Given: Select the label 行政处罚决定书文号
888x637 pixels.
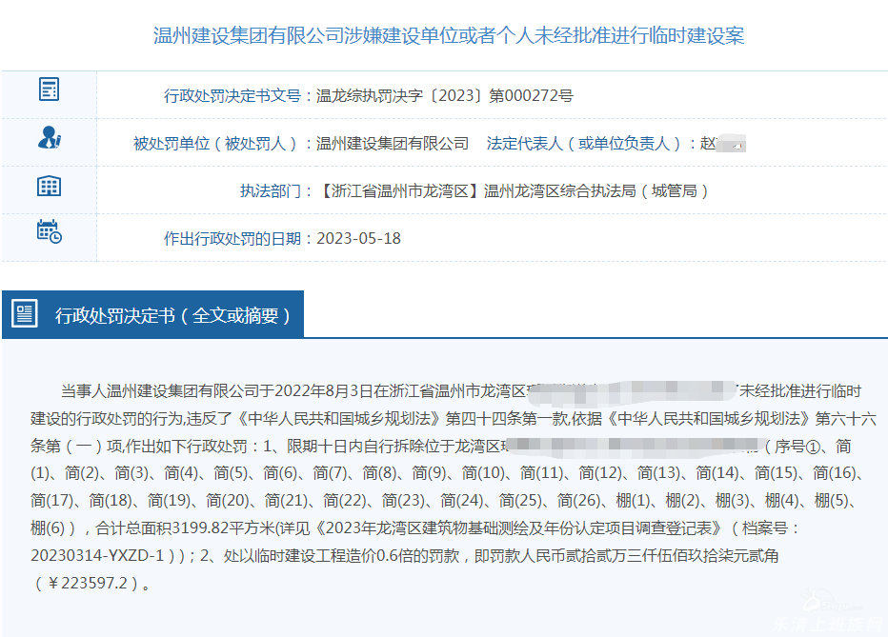Looking at the screenshot, I should click(232, 95).
